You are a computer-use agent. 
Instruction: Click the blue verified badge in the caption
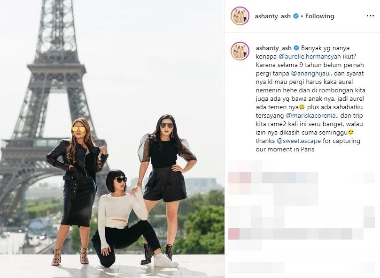tap(296, 48)
